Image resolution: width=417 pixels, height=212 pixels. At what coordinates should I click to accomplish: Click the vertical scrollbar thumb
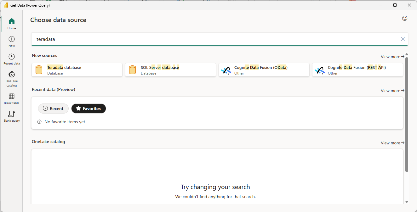point(407,114)
